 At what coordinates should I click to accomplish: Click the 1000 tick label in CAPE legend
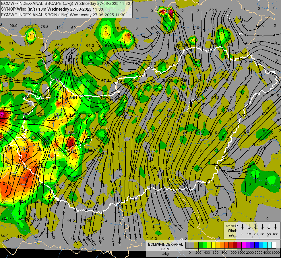233,253
